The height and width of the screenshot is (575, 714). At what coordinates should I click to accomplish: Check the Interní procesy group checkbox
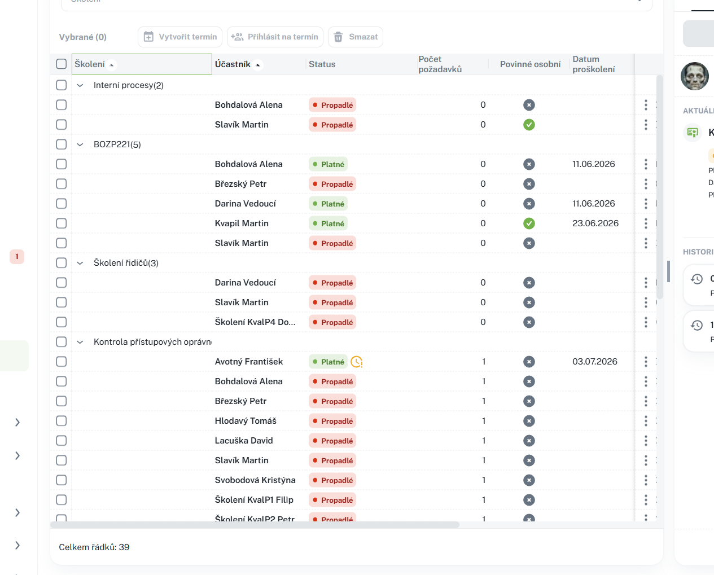pyautogui.click(x=62, y=85)
